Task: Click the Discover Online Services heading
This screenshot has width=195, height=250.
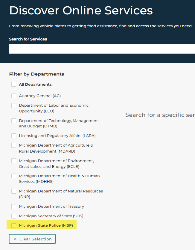Action: [x=81, y=10]
